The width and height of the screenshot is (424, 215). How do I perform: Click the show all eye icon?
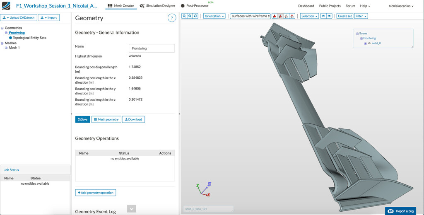(x=329, y=16)
